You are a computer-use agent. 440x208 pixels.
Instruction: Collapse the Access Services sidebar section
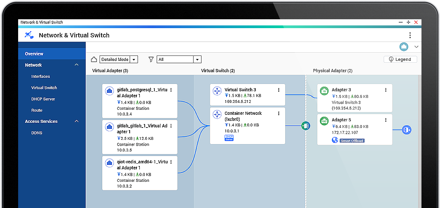(x=76, y=121)
